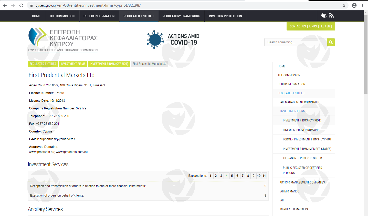Open Tied Agents Public Register sidebar item
Viewport: 368px width, 216px height.
click(302, 158)
